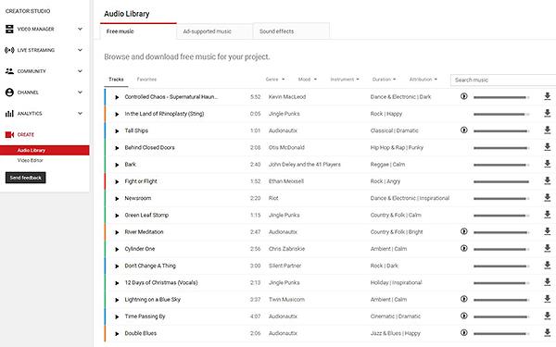The height and width of the screenshot is (347, 556).
Task: Expand the Channel section chevron
Action: click(x=80, y=93)
